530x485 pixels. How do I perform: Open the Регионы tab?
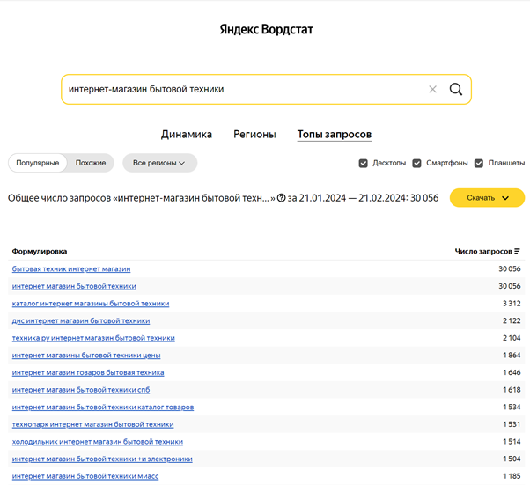click(x=254, y=134)
